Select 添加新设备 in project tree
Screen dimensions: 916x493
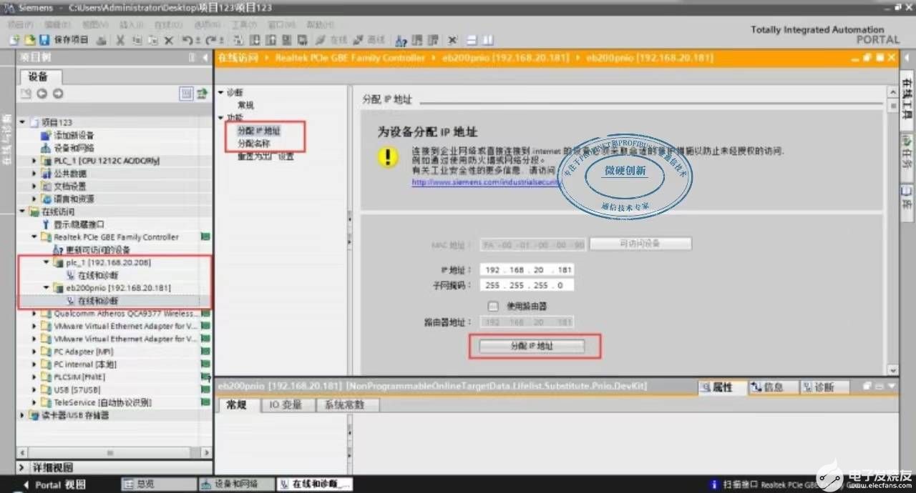tap(67, 135)
